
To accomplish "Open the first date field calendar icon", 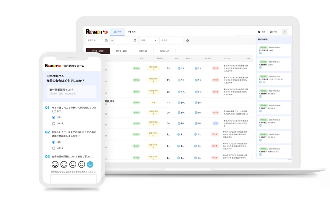I will (106, 41).
